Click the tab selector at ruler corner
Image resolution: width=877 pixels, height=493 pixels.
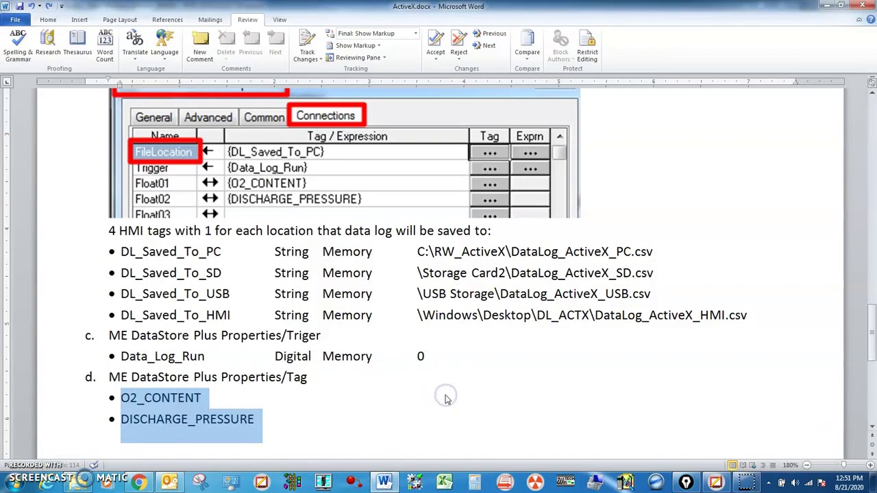pos(7,82)
